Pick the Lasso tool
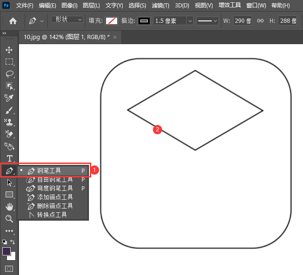303x275 pixels. point(9,74)
